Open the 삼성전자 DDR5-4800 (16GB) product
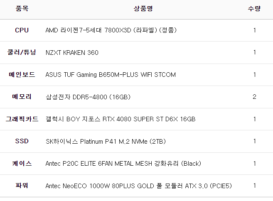Image resolution: width=273 pixels, height=201 pixels. (88, 97)
